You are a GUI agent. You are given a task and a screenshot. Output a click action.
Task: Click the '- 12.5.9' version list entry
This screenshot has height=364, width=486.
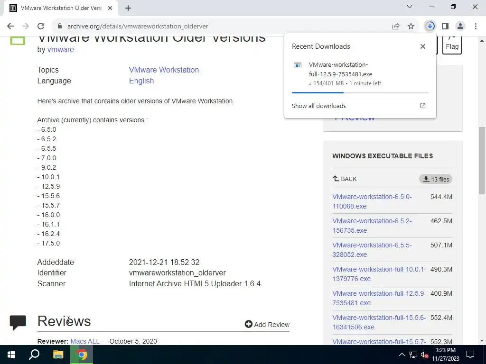tap(49, 186)
